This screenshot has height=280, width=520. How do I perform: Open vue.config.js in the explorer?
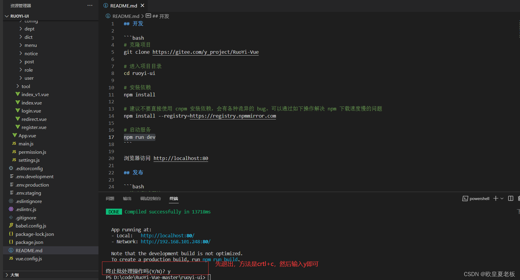tap(29, 259)
